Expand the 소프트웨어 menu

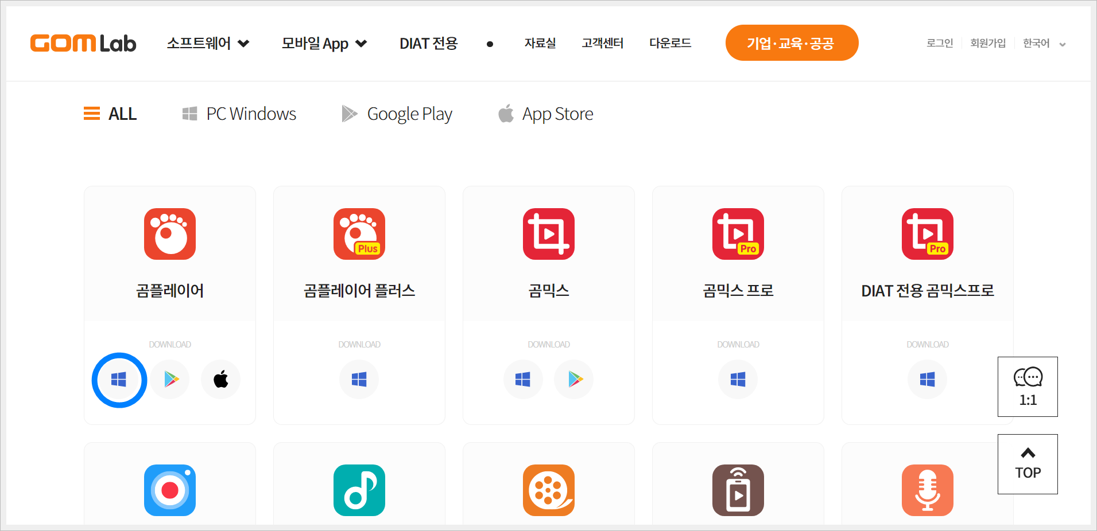point(208,43)
